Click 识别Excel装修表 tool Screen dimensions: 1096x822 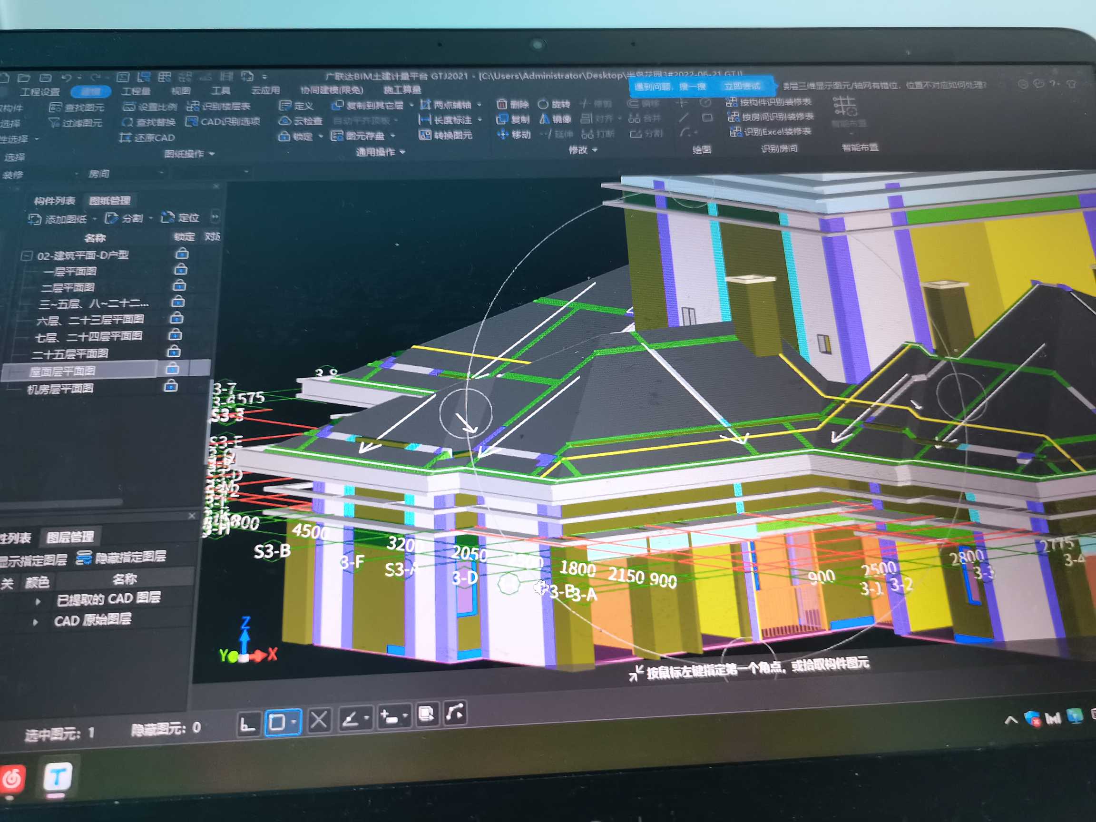pyautogui.click(x=771, y=132)
